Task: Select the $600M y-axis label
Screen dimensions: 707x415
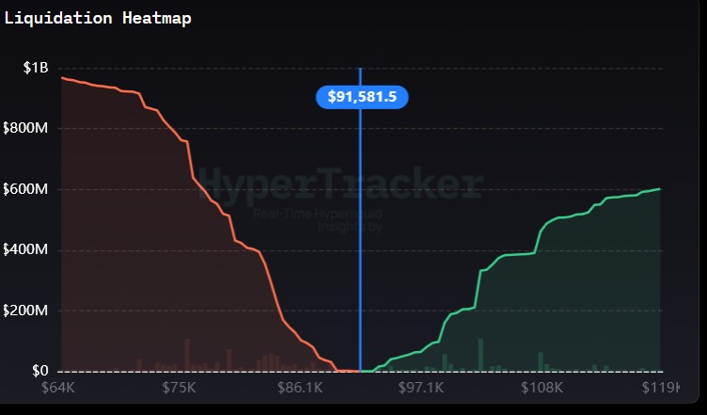Action: tap(25, 189)
